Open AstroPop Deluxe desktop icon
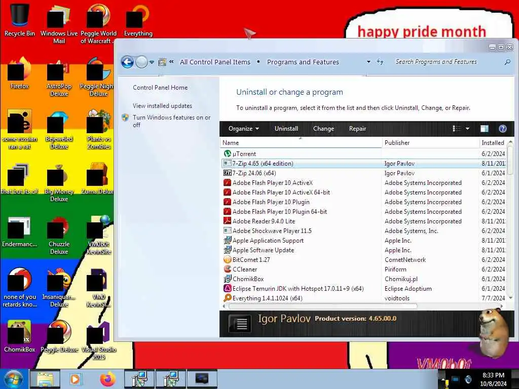The image size is (519, 389). pos(59,77)
